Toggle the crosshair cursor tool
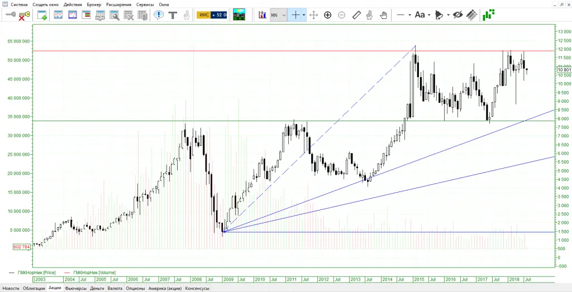 (x=295, y=15)
